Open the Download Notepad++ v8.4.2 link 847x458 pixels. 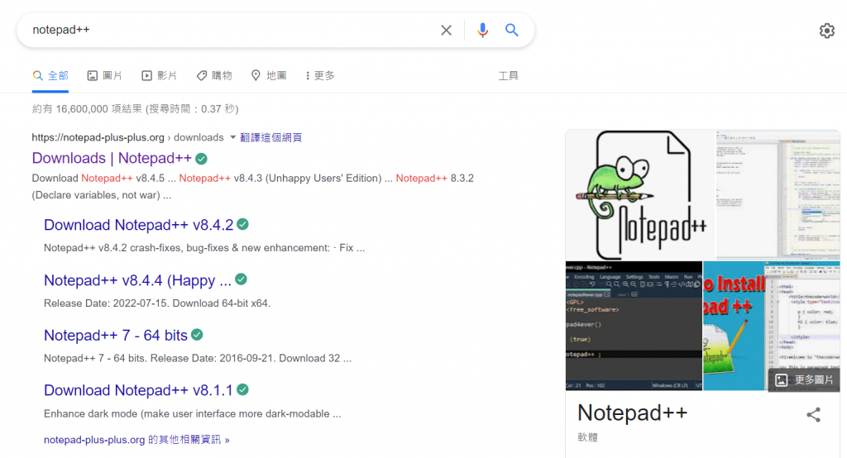[x=139, y=225]
